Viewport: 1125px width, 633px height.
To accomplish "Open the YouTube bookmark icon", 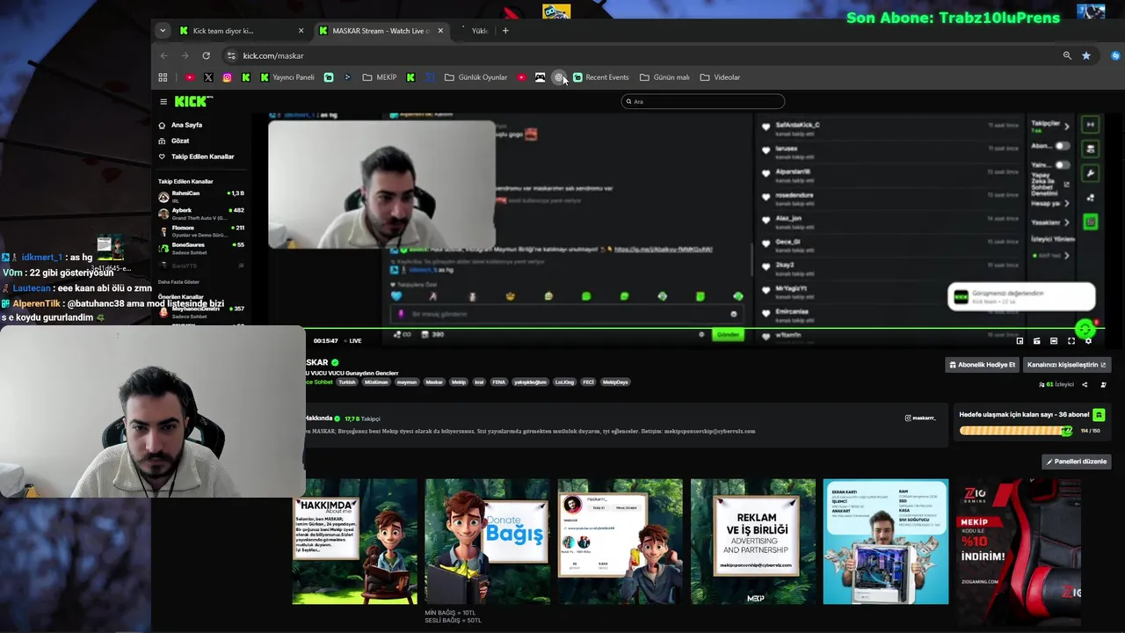I will click(189, 77).
